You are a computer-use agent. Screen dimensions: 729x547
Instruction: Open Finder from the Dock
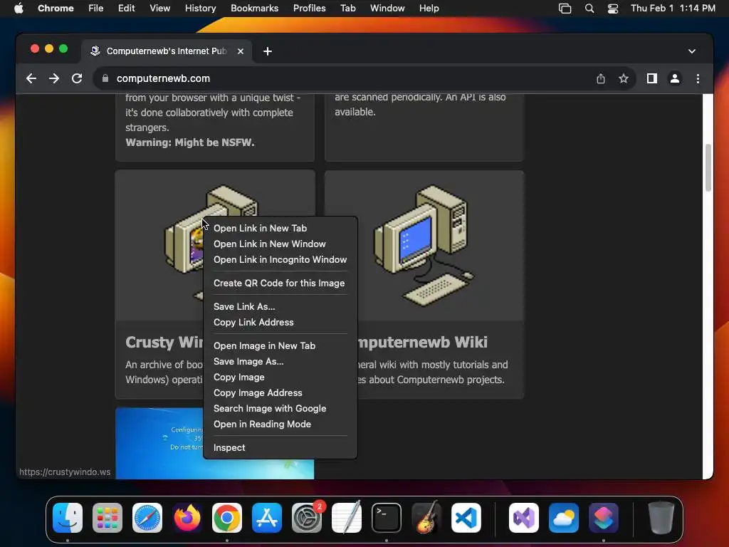click(x=68, y=518)
